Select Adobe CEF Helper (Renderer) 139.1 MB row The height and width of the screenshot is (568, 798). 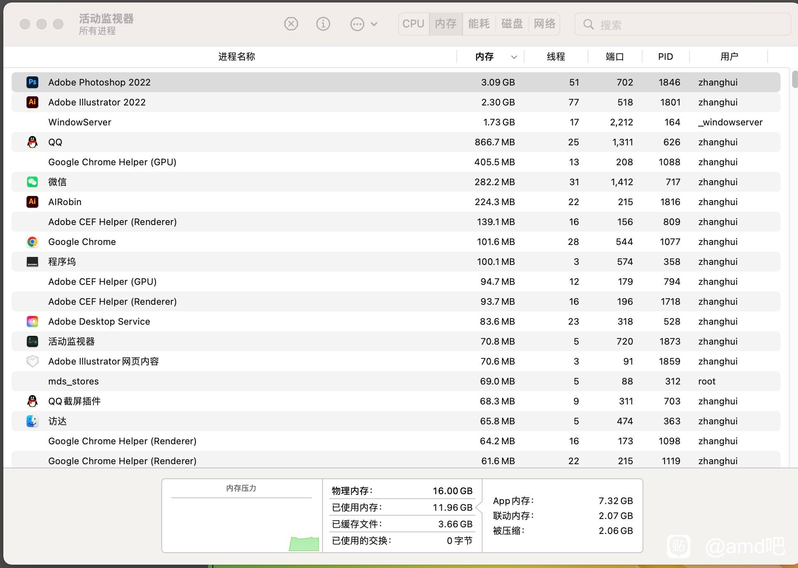point(396,222)
